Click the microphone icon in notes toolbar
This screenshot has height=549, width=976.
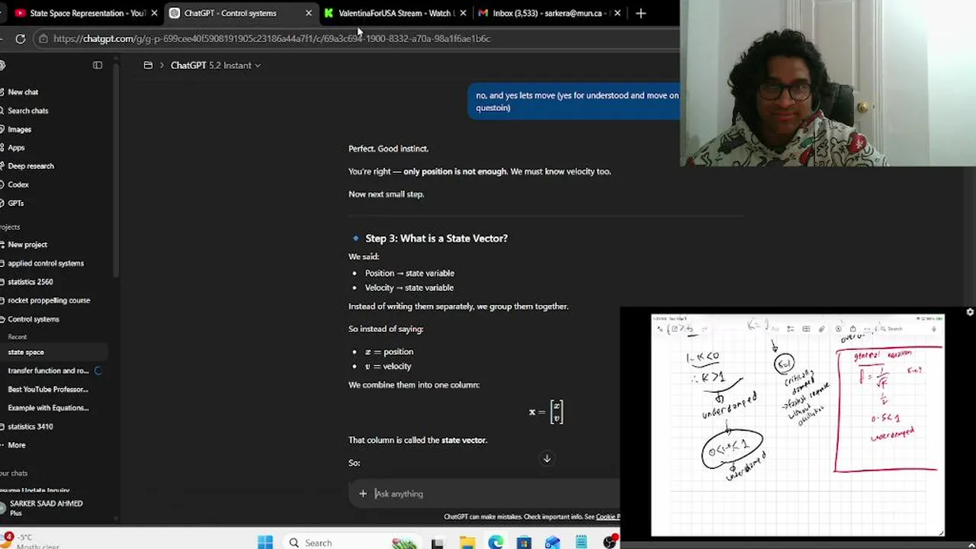pos(934,329)
